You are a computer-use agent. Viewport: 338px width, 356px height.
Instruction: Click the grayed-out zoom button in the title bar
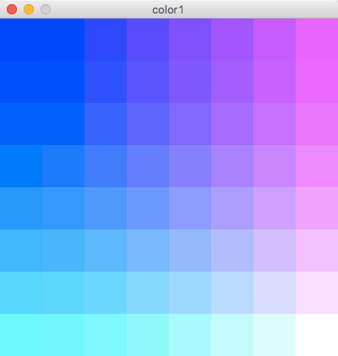click(46, 9)
